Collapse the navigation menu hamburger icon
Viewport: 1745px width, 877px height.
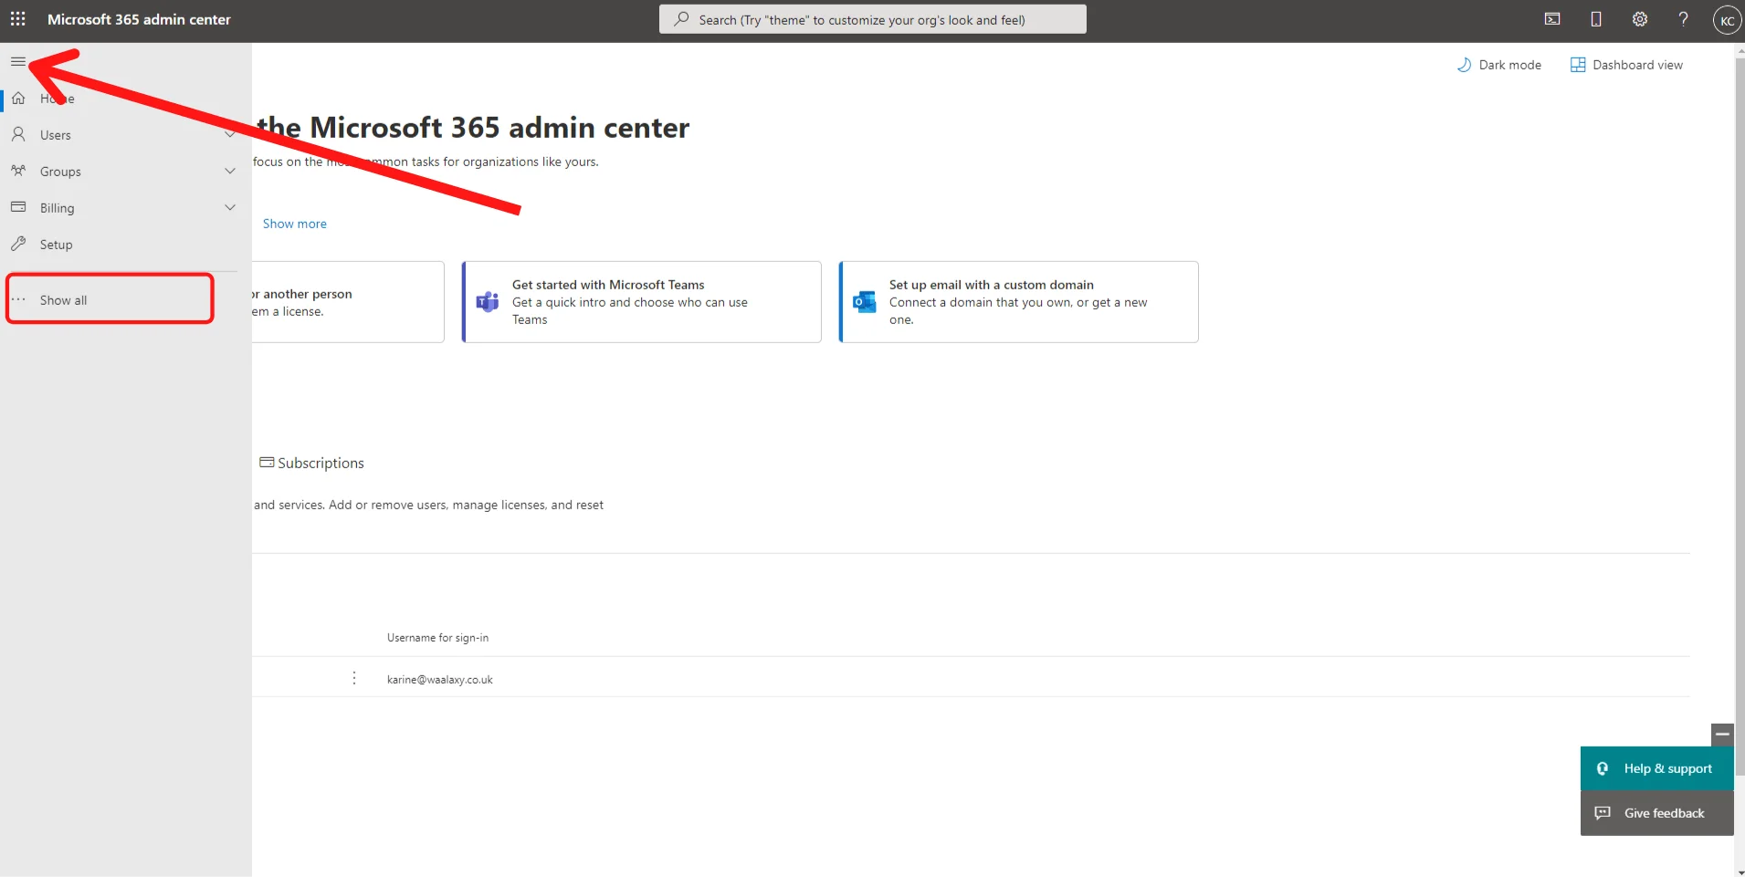point(18,62)
